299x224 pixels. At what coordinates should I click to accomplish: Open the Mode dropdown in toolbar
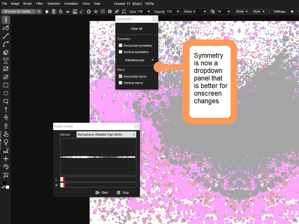(242, 11)
